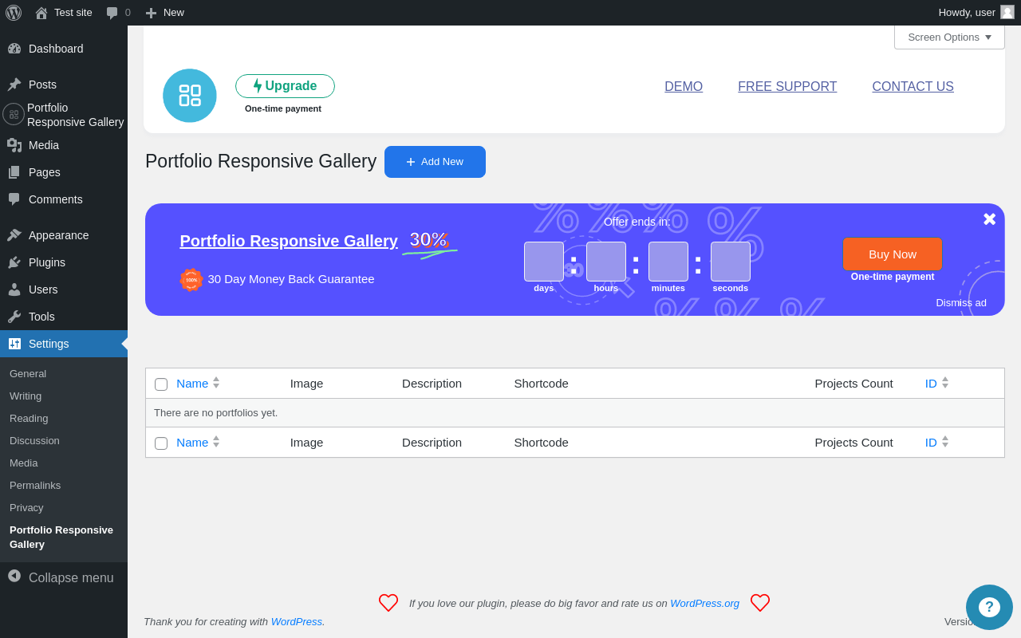Click Dismiss ad link
1021x638 pixels.
(961, 303)
